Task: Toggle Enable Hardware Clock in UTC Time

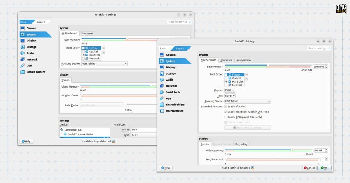Action: [226, 112]
